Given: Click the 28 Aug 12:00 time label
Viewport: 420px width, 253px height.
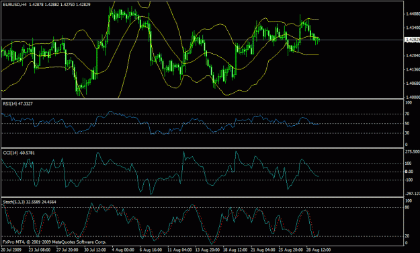Looking at the screenshot, I should coord(319,250).
